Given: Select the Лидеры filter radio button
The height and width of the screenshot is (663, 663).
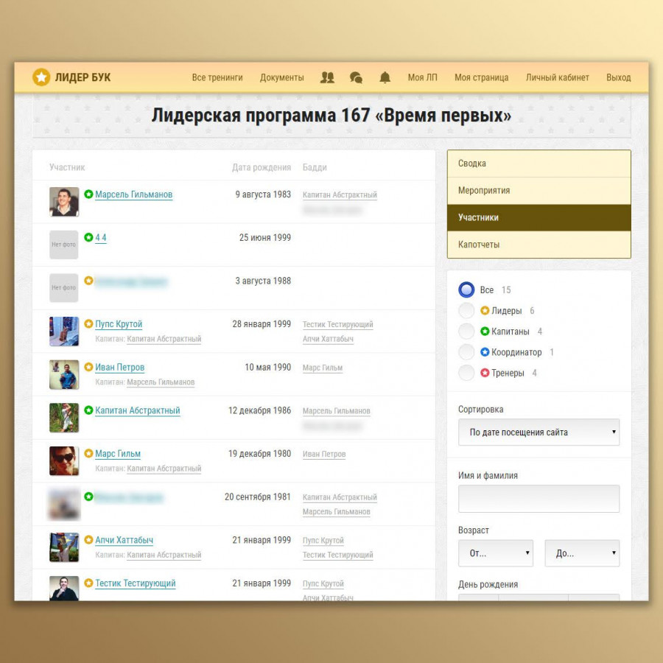Looking at the screenshot, I should point(466,311).
